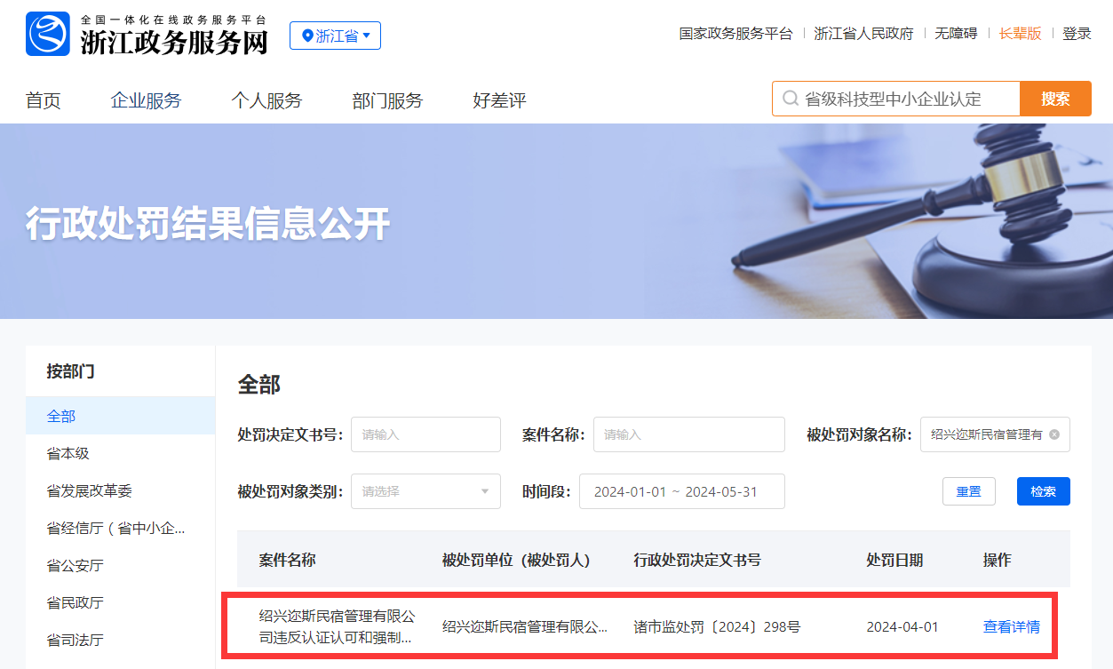The image size is (1113, 669).
Task: Select 全部 in the department sidebar
Action: (x=120, y=416)
